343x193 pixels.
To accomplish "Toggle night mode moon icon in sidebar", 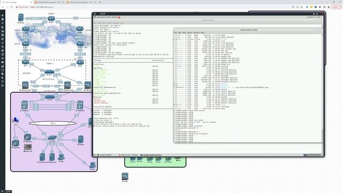I will tap(2, 78).
